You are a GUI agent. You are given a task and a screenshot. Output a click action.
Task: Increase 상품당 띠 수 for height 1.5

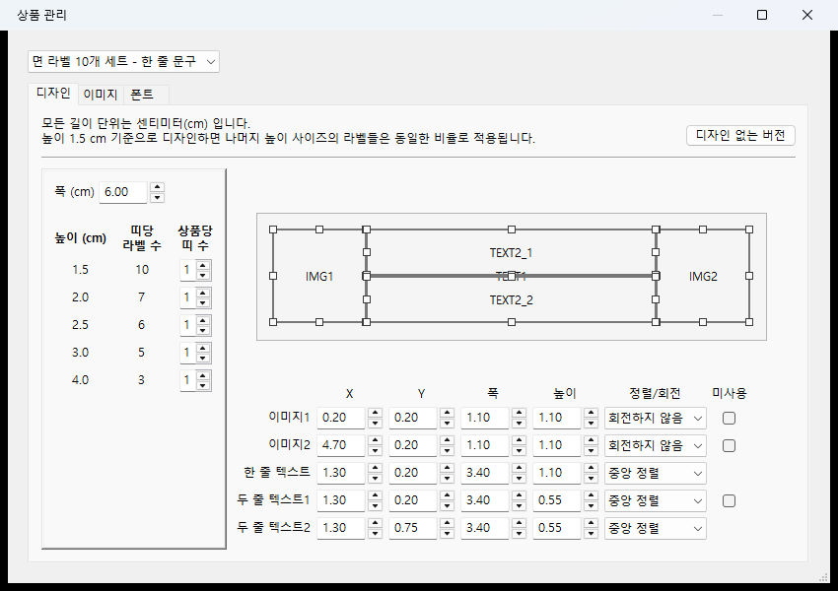point(203,265)
